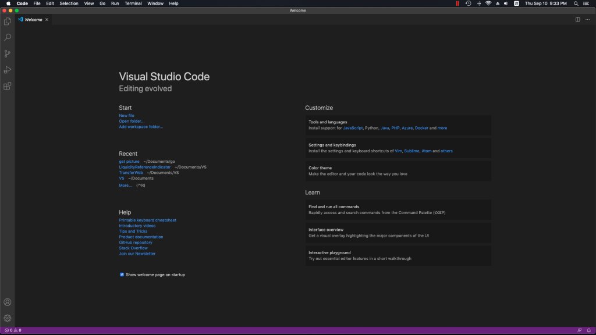596x335 pixels.
Task: Open the Run and Debug view
Action: [8, 70]
